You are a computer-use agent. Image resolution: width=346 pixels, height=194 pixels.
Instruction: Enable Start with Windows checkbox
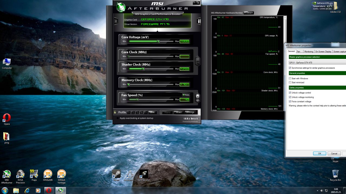(290, 78)
